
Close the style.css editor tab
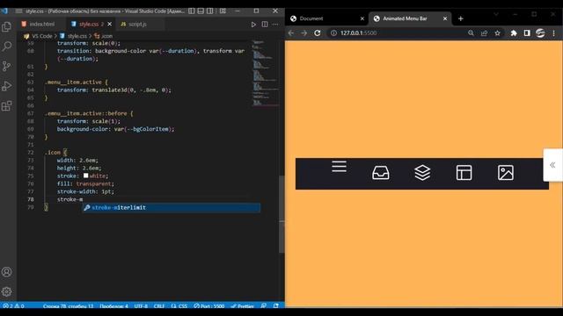(109, 24)
